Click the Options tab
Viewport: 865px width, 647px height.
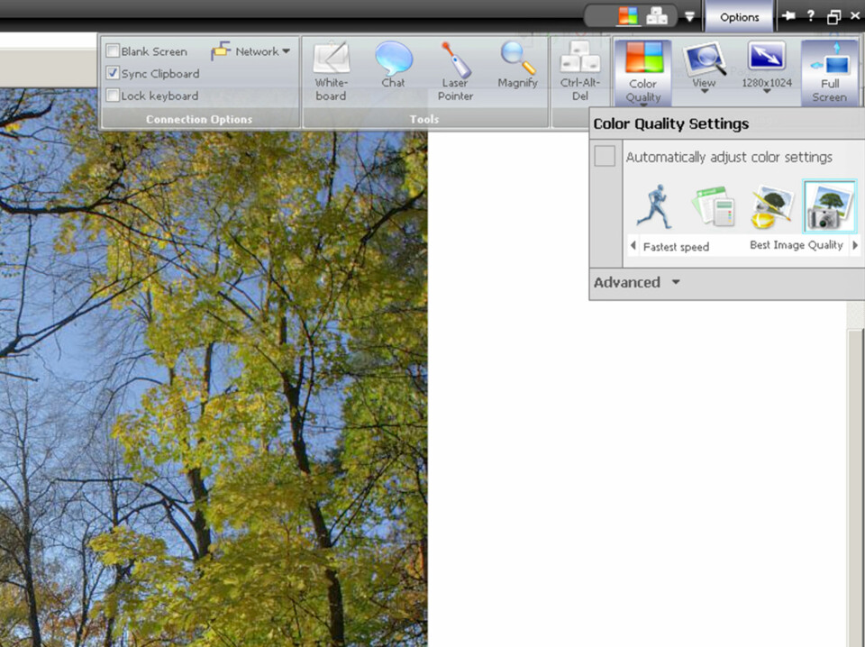739,16
